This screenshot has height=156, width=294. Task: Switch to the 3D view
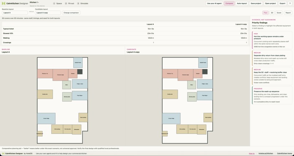click(272, 13)
